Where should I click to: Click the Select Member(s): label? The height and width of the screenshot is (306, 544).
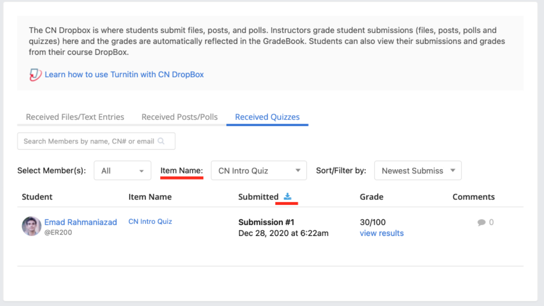[x=51, y=171]
